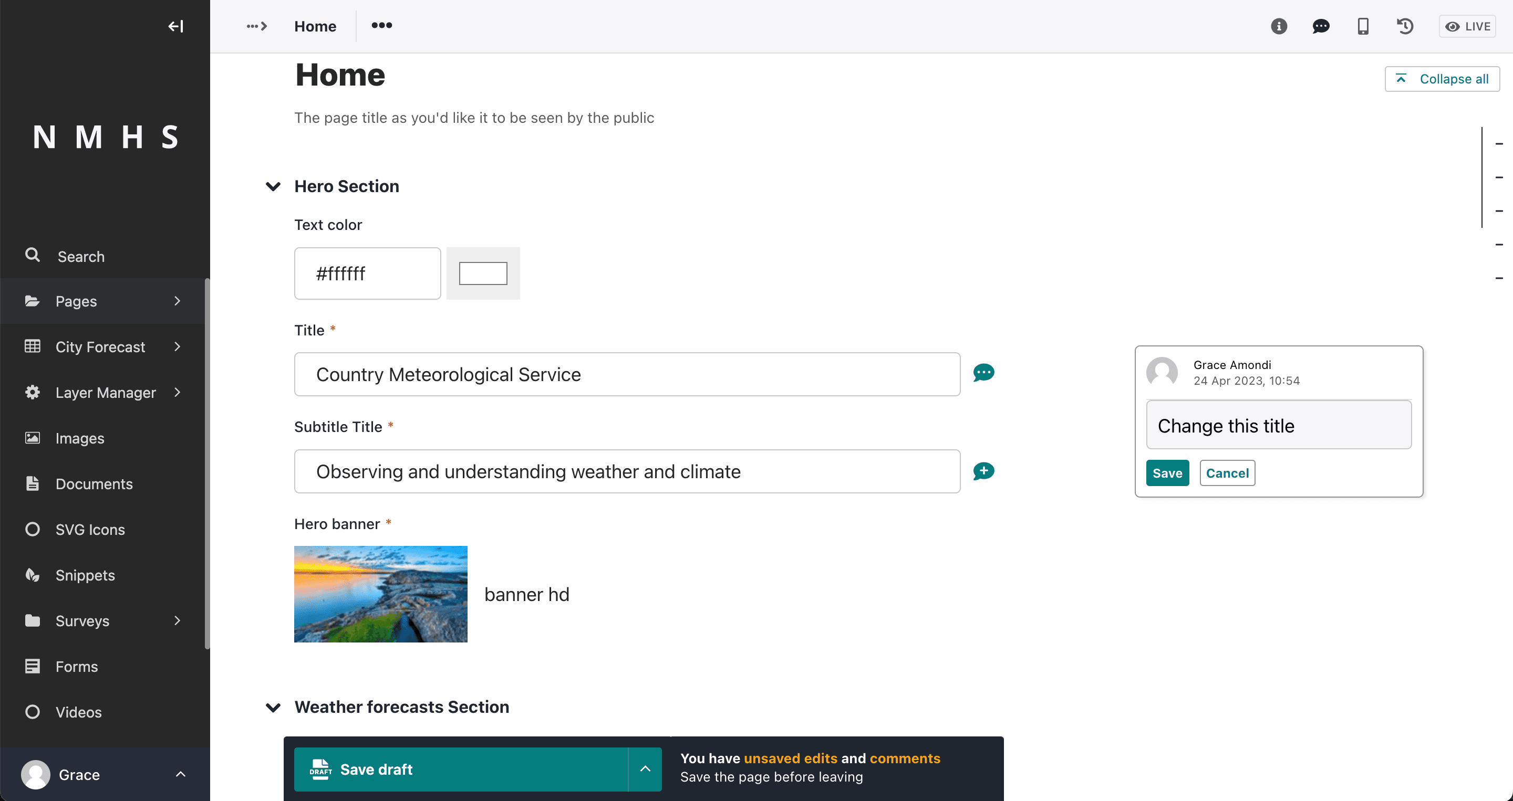Add comment on Subtitle Title field
Image resolution: width=1513 pixels, height=801 pixels.
coord(984,471)
